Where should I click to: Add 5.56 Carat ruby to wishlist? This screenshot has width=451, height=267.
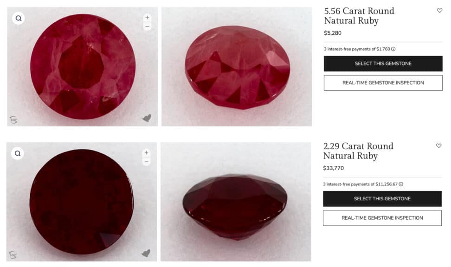(439, 11)
